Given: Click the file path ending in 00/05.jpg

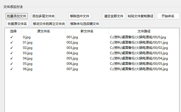Looking at the screenshot, I should (139, 64).
